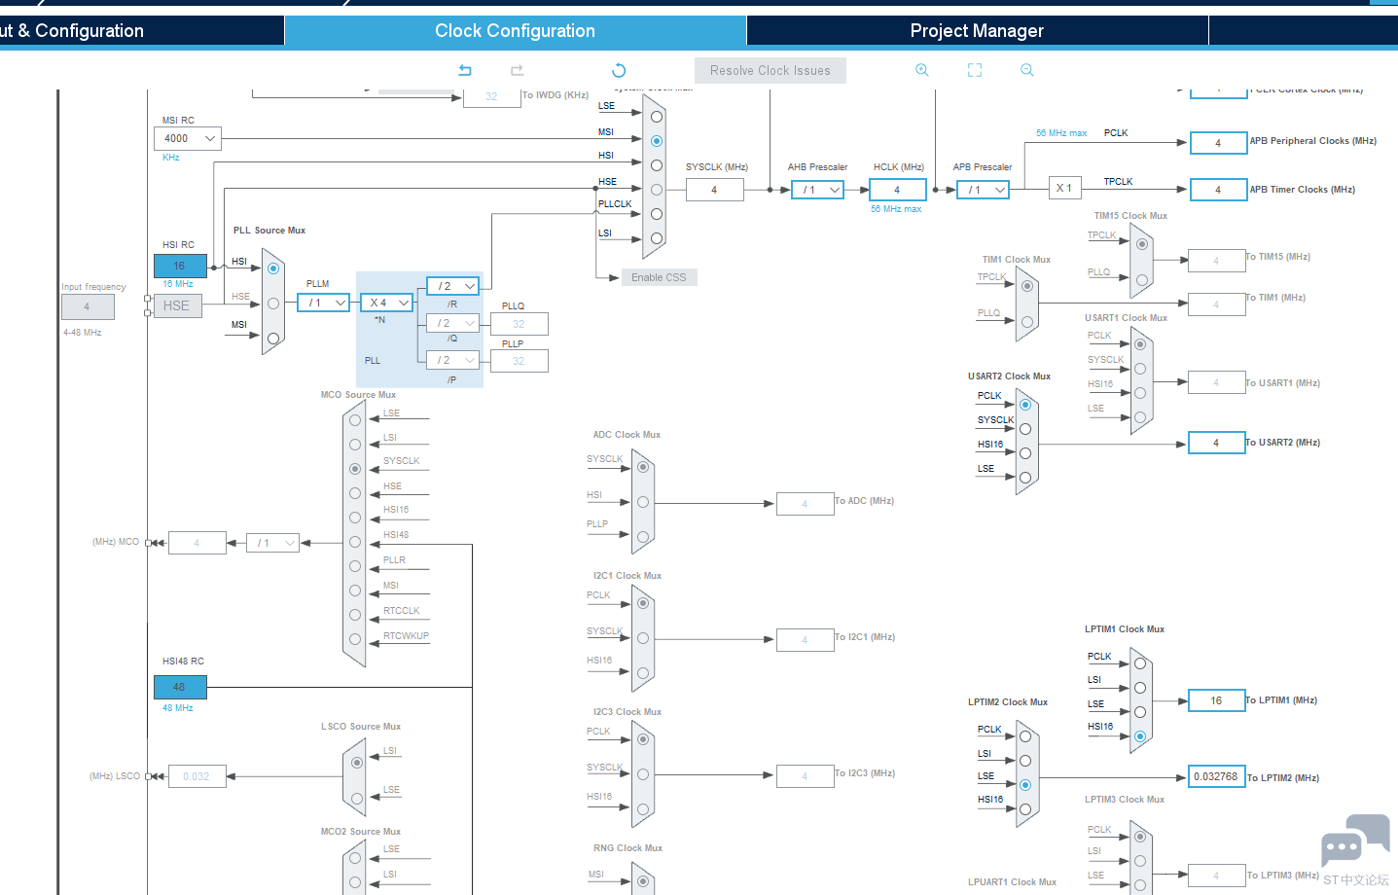Open the PLL /P divider dropdown

[453, 360]
